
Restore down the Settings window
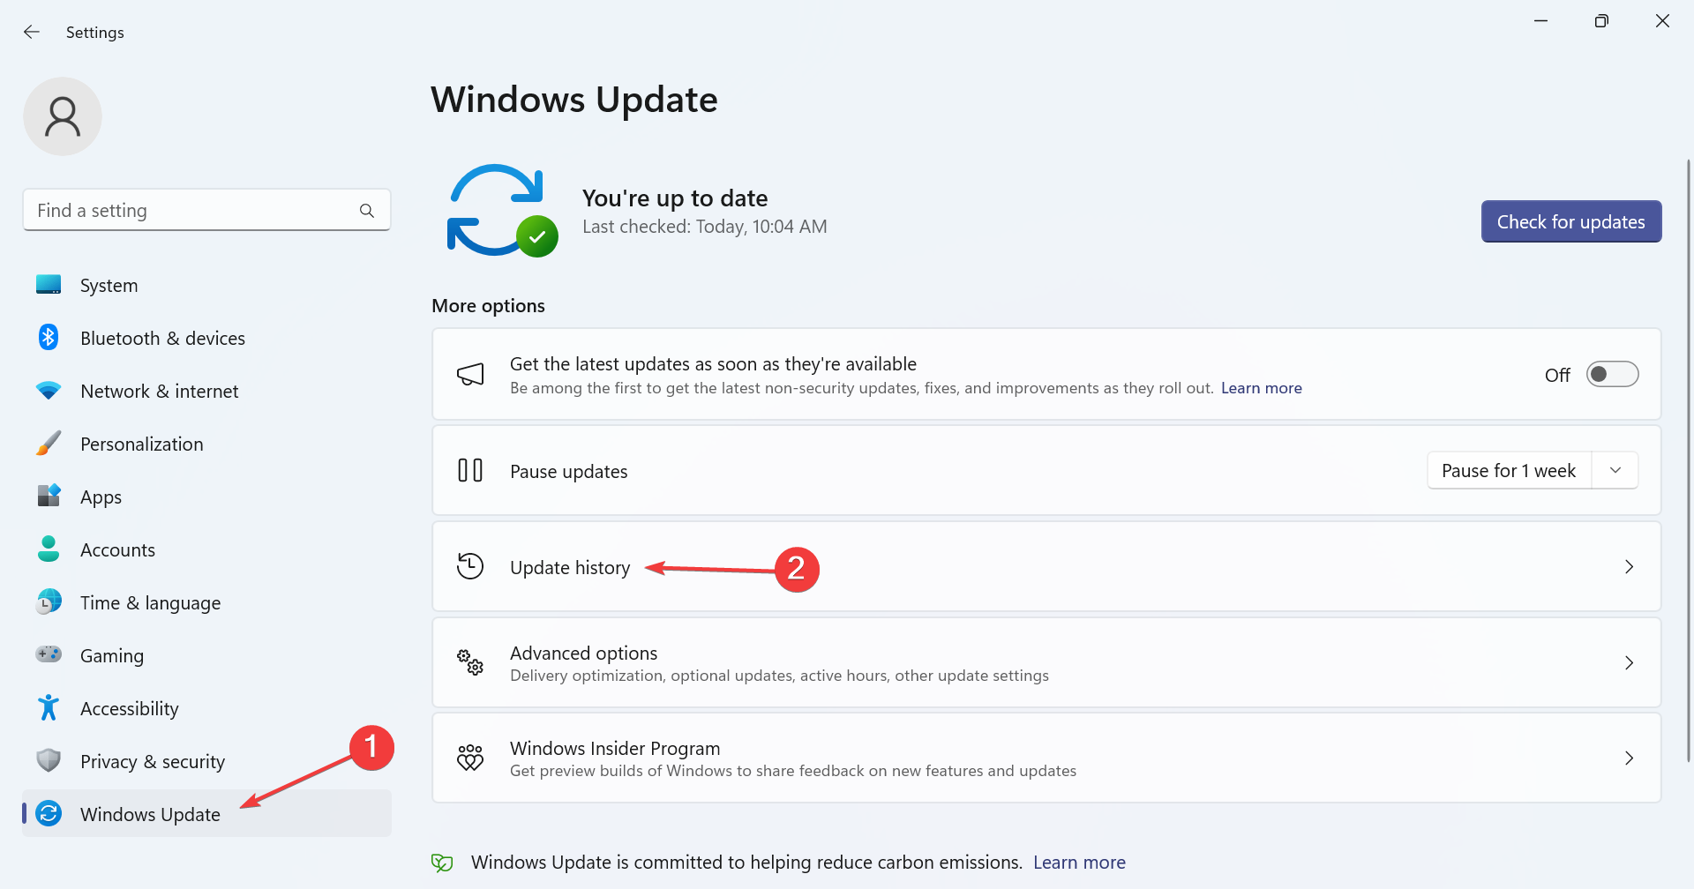point(1601,20)
